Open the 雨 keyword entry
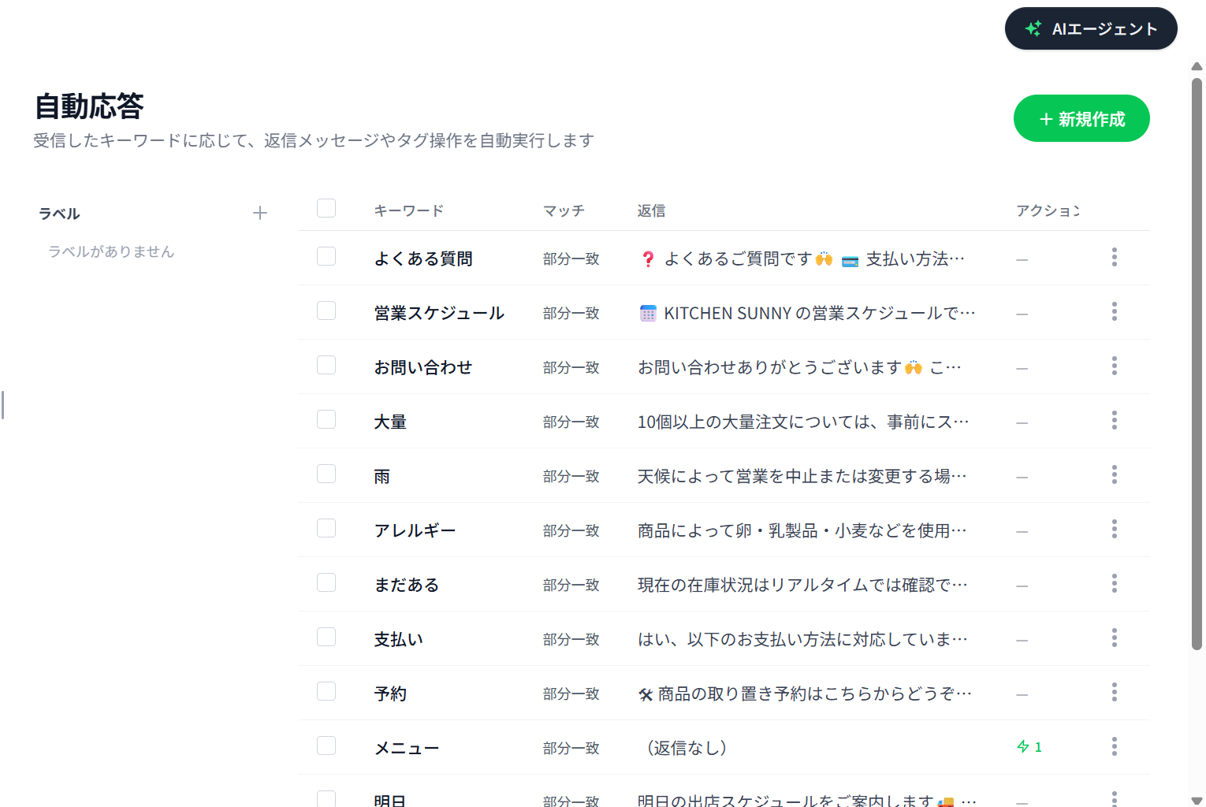1206x807 pixels. pyautogui.click(x=382, y=476)
